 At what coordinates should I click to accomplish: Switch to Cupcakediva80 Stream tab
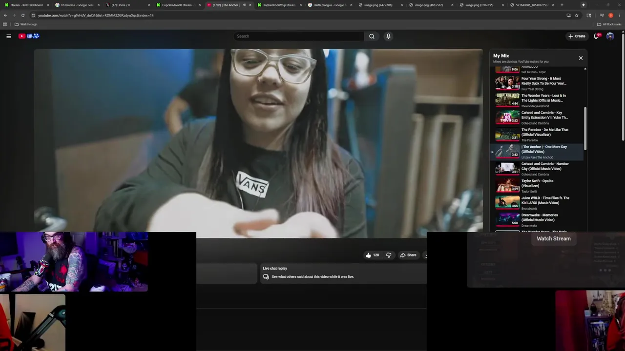click(179, 5)
